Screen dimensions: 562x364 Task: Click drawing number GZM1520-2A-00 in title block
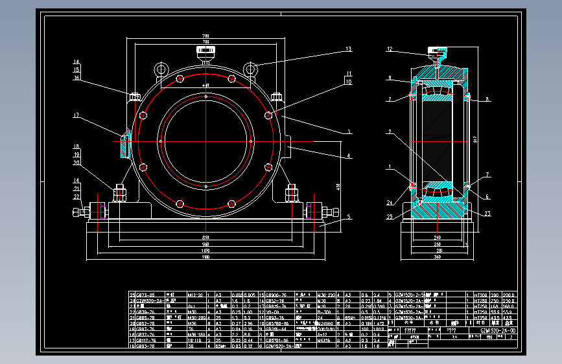tap(498, 331)
